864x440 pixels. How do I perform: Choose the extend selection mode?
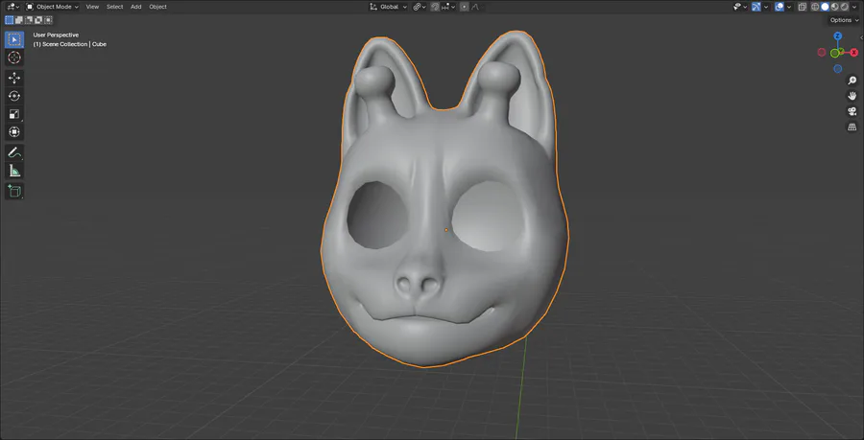coord(19,20)
